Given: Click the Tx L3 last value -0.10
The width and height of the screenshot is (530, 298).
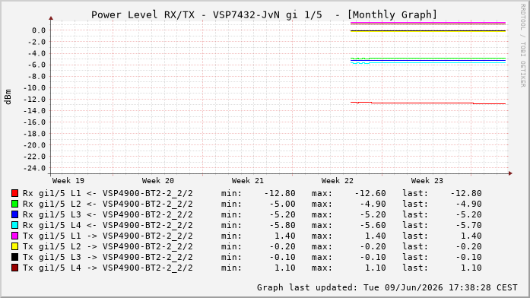Looking at the screenshot, I should click(469, 257).
